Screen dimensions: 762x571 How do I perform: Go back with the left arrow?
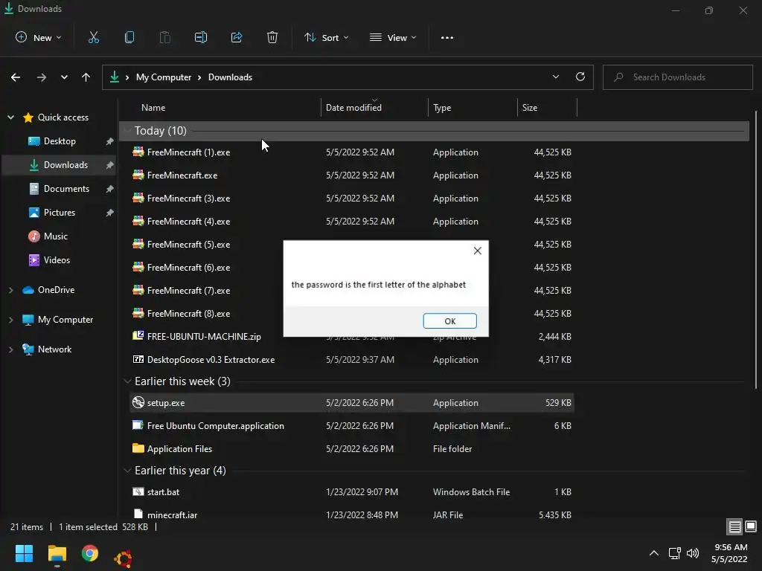[x=16, y=77]
